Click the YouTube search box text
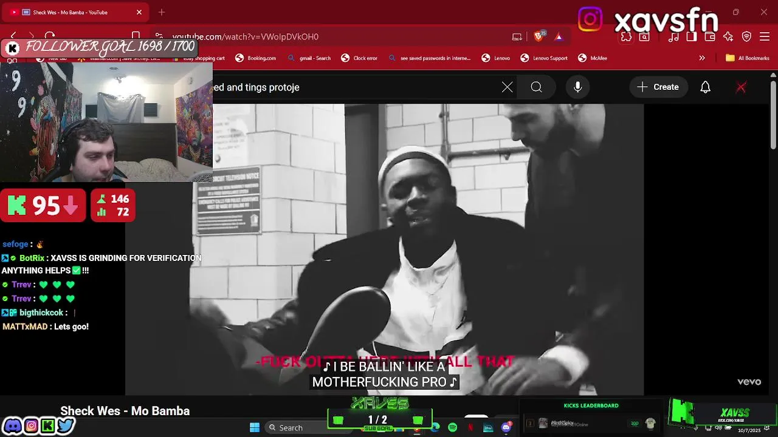The height and width of the screenshot is (437, 778). click(x=256, y=87)
